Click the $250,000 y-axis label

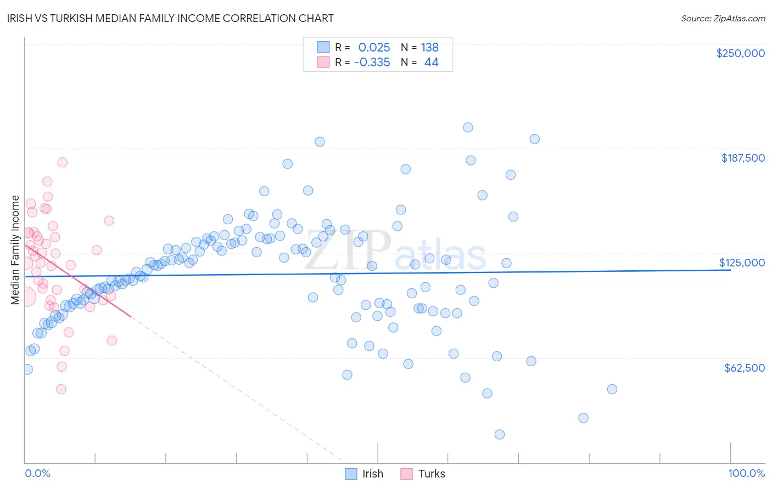coord(741,53)
